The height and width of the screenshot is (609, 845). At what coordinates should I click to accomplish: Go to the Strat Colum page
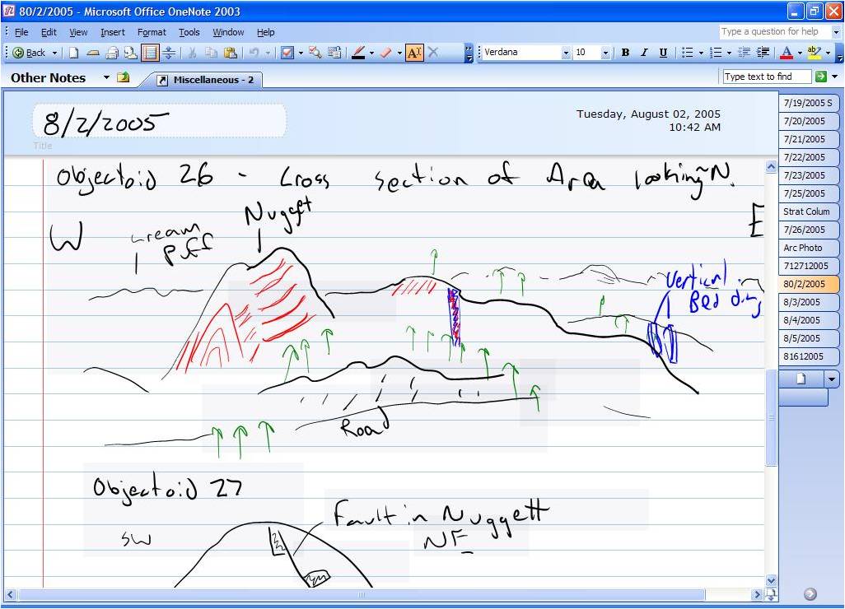(x=806, y=212)
